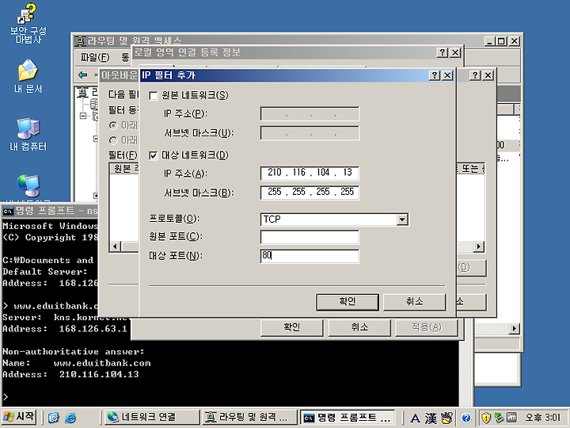Click the help button in Local Area Connection properties

[x=442, y=52]
